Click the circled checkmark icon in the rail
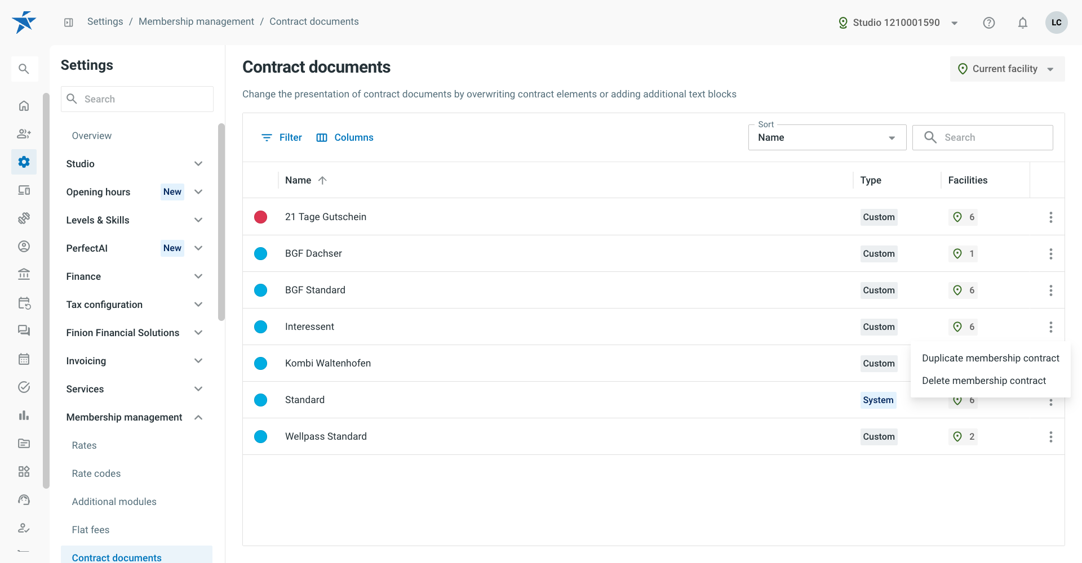Image resolution: width=1082 pixels, height=563 pixels. point(24,387)
